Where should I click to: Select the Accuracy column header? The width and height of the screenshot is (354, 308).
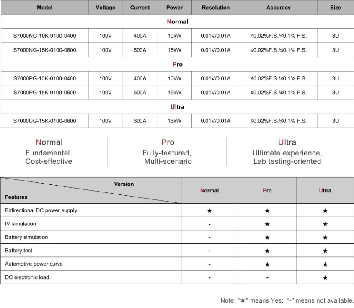[278, 8]
